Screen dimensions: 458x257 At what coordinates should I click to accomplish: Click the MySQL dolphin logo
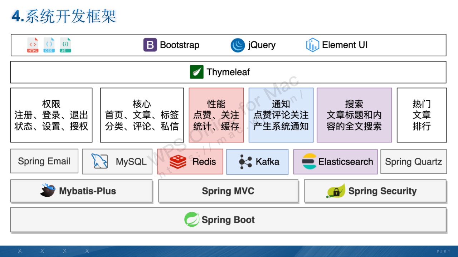(x=99, y=161)
